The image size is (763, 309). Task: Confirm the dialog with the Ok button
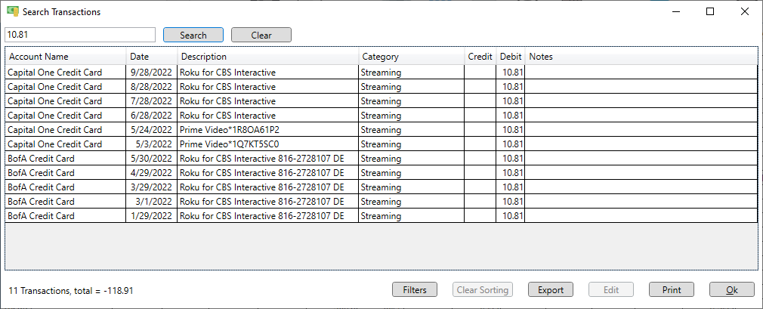(x=732, y=290)
